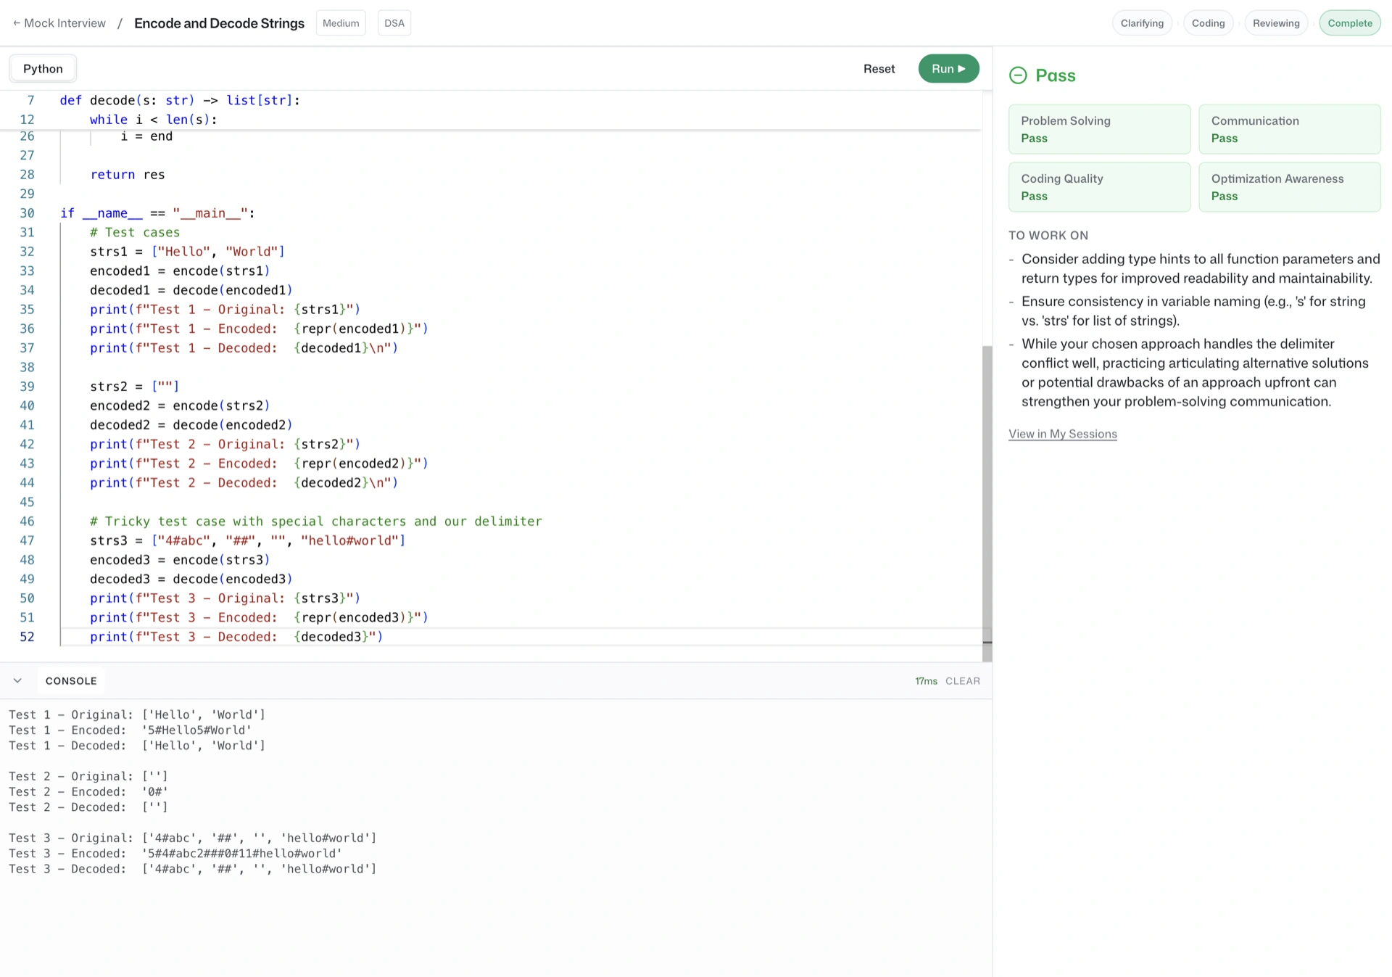Click the variable naming feedback bullet
The height and width of the screenshot is (977, 1392).
coord(1193,311)
